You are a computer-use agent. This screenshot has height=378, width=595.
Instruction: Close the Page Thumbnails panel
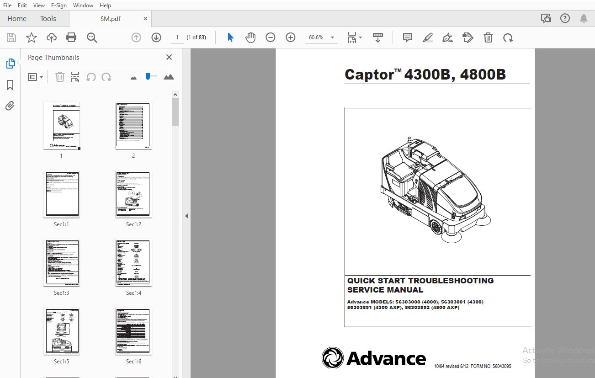169,57
